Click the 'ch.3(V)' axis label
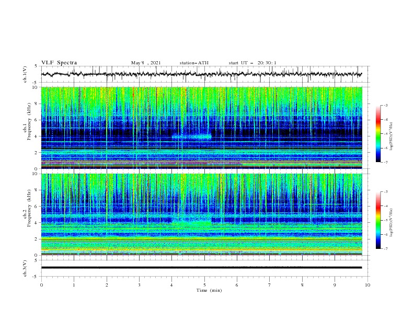This screenshot has width=414, height=320. coord(25,268)
